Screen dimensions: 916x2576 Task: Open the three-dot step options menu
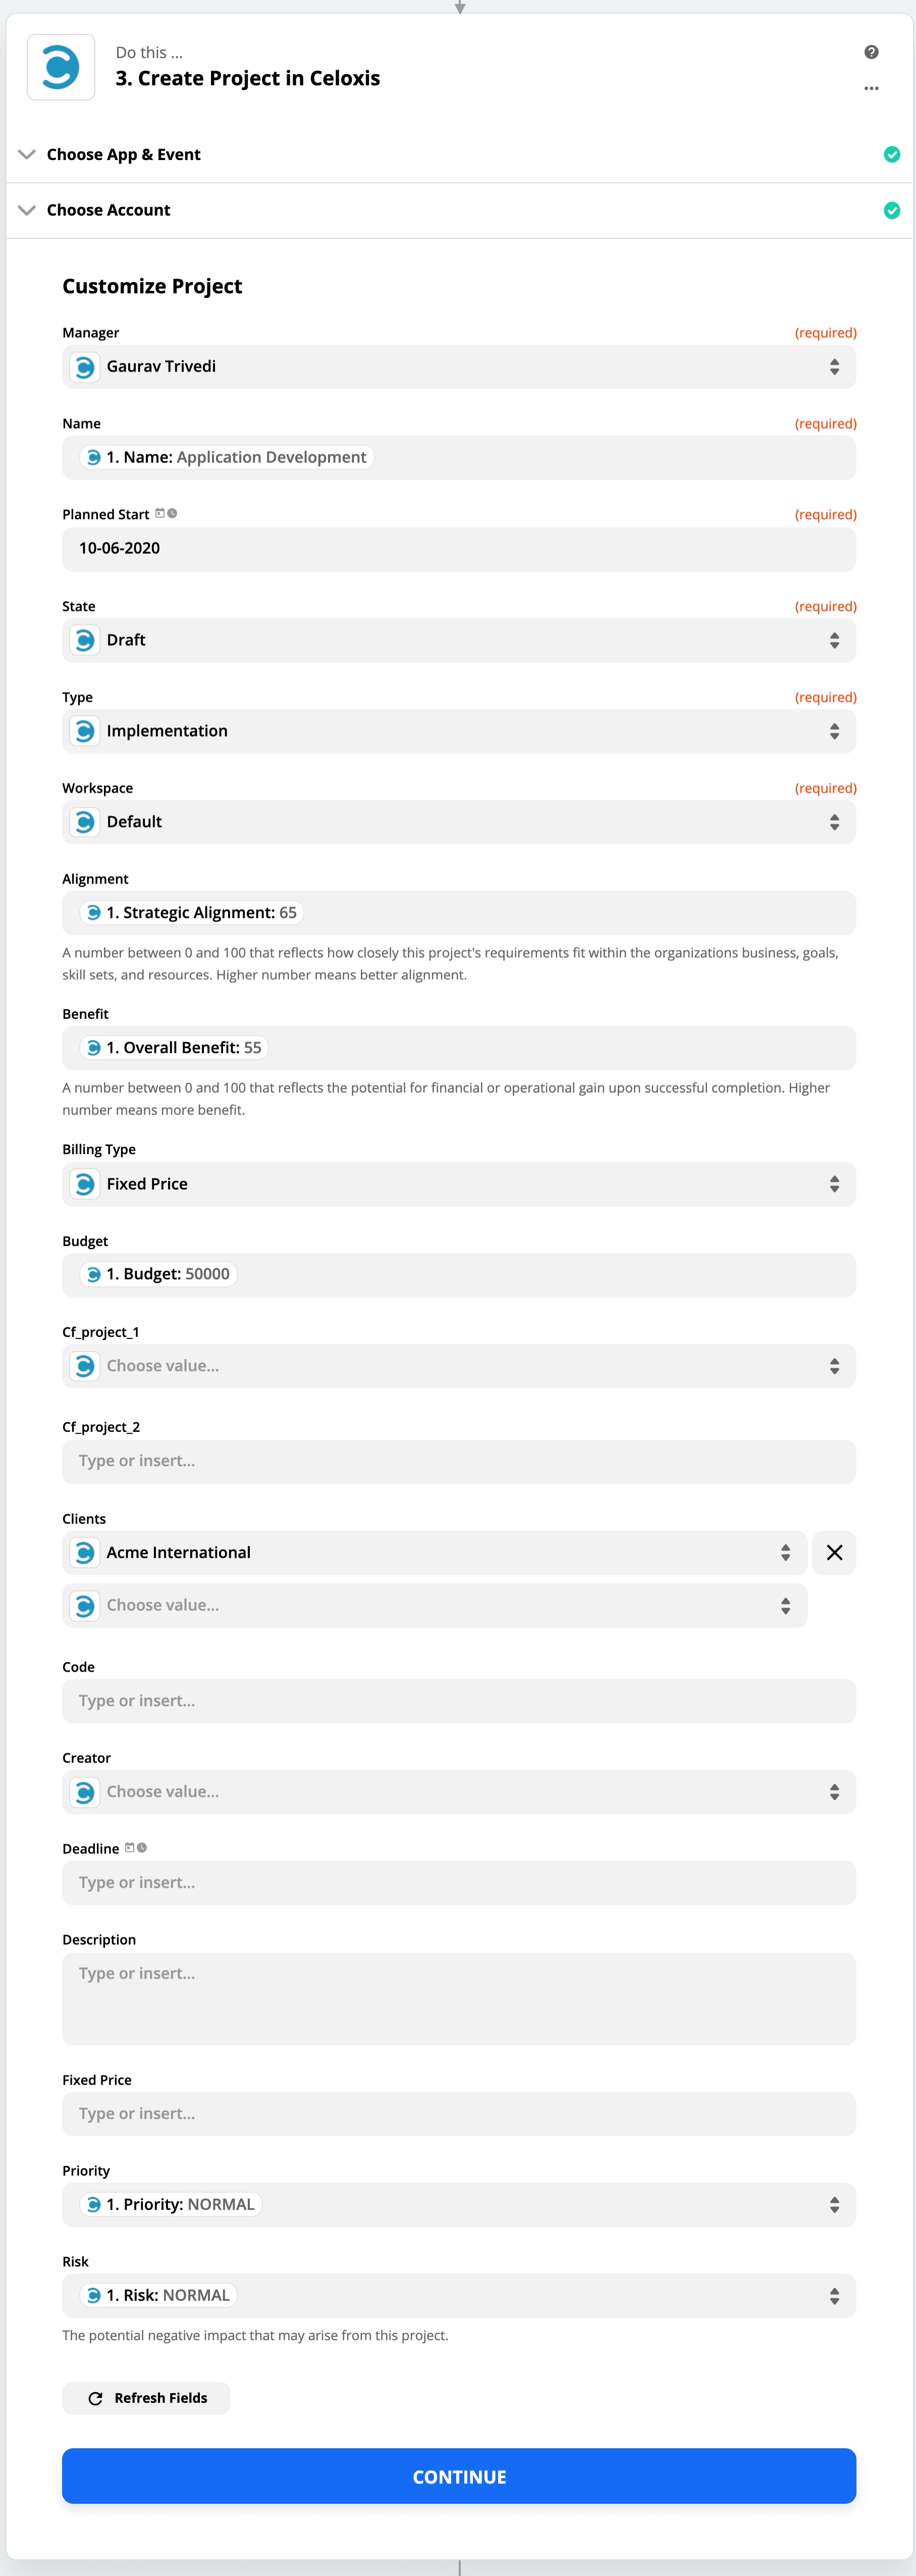point(871,88)
